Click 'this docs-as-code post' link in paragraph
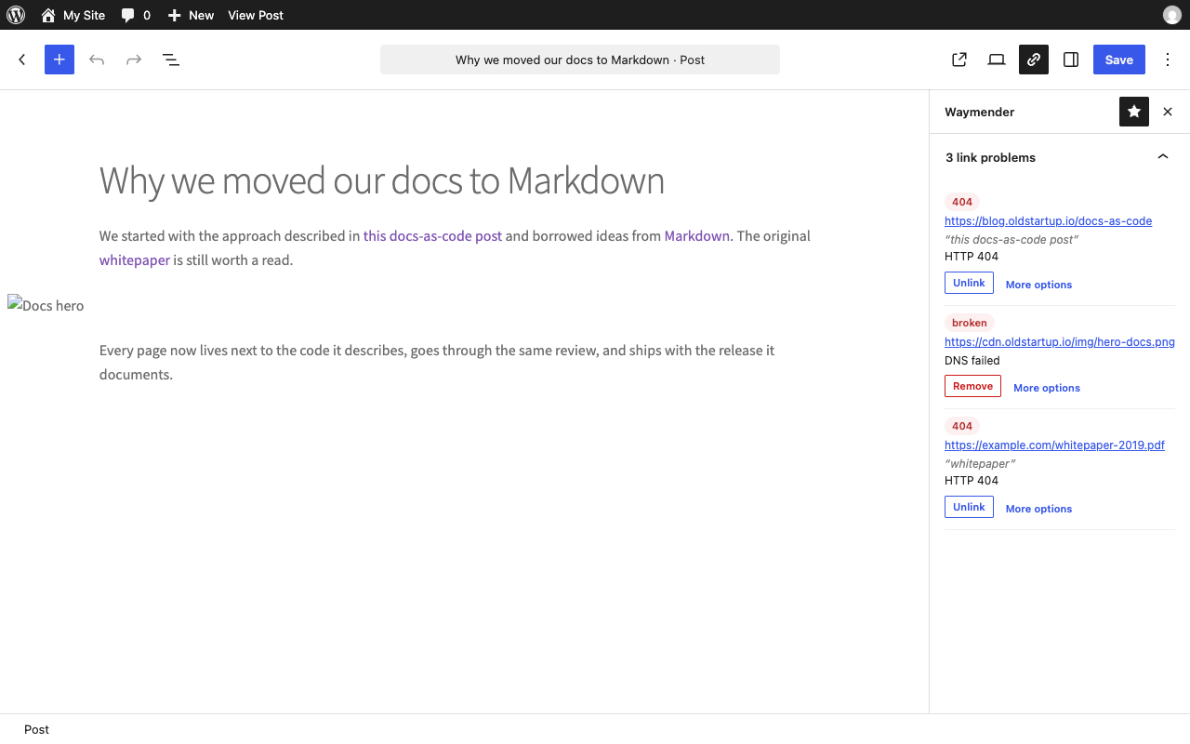This screenshot has height=744, width=1190. click(432, 236)
